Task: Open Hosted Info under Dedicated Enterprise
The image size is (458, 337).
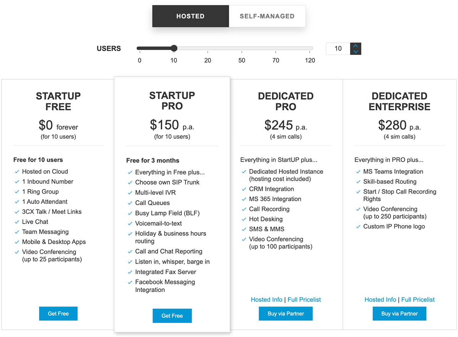Action: click(x=380, y=300)
